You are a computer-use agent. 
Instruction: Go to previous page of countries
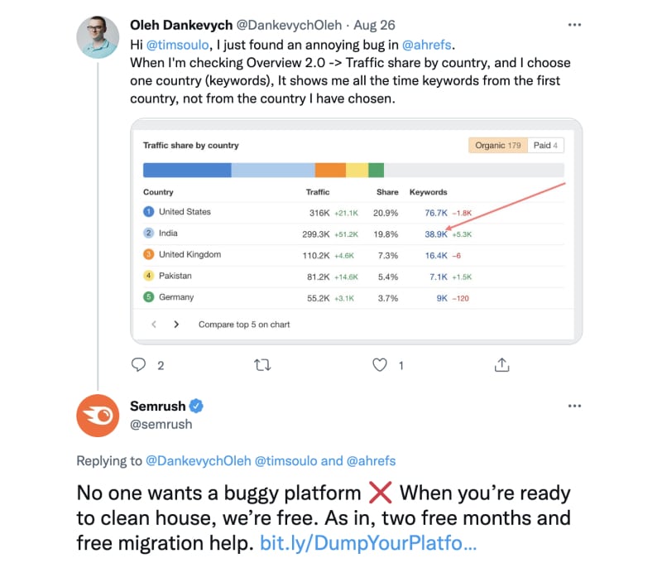154,325
